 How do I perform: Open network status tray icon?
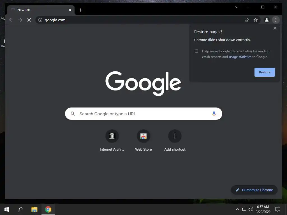[x=244, y=209]
